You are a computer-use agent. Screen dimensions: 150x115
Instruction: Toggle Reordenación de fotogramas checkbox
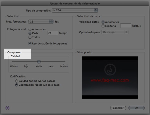[x=30, y=43]
